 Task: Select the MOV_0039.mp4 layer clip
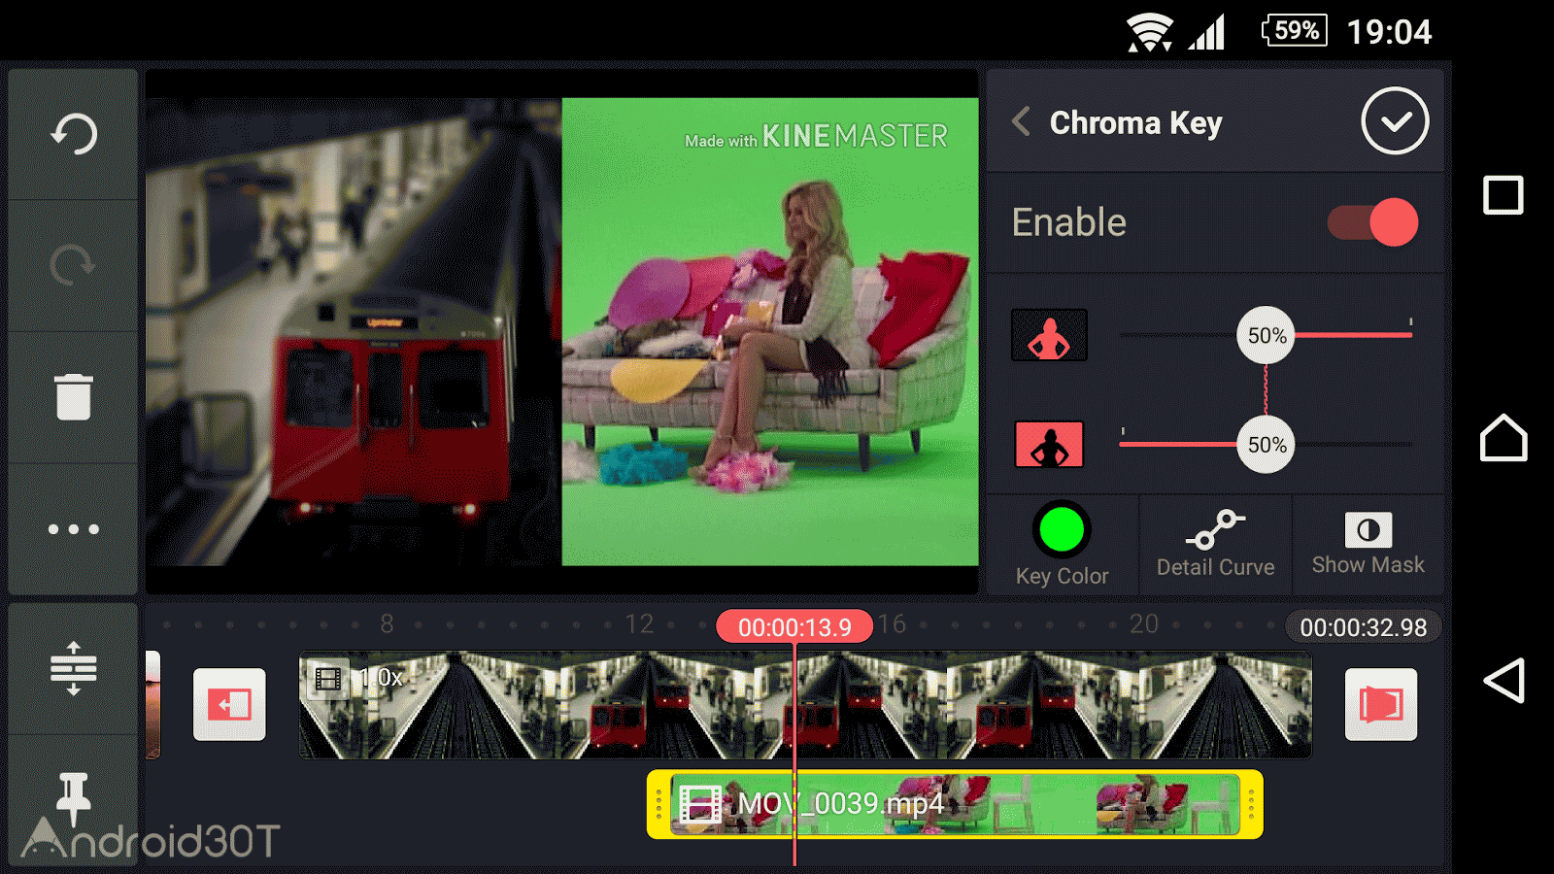[955, 804]
